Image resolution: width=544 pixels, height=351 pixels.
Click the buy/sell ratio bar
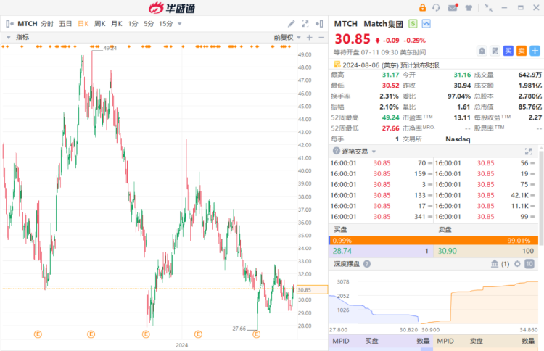coord(433,240)
